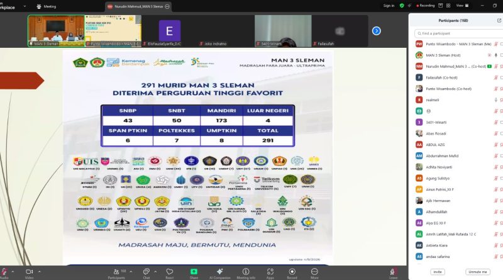Click the options circle on share tab
The image size is (503, 280).
[167, 6]
